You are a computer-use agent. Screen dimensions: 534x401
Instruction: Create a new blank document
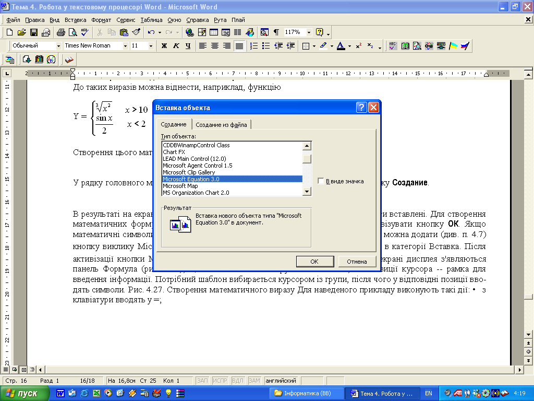pos(9,32)
